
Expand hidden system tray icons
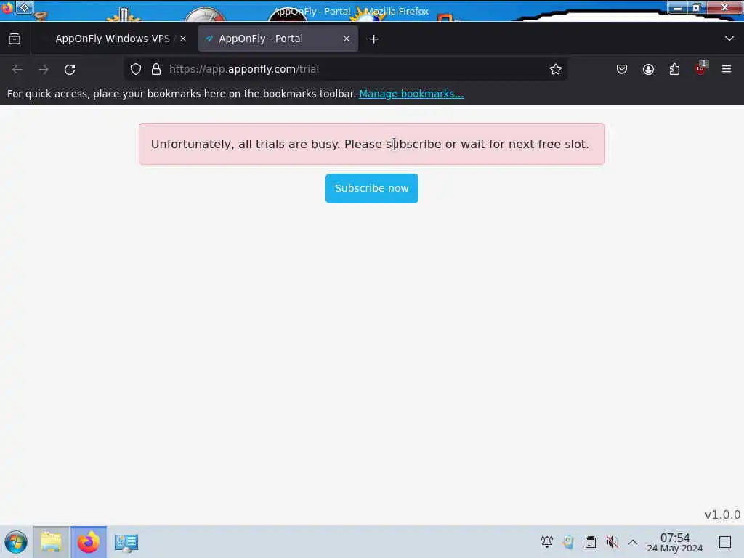tap(633, 542)
